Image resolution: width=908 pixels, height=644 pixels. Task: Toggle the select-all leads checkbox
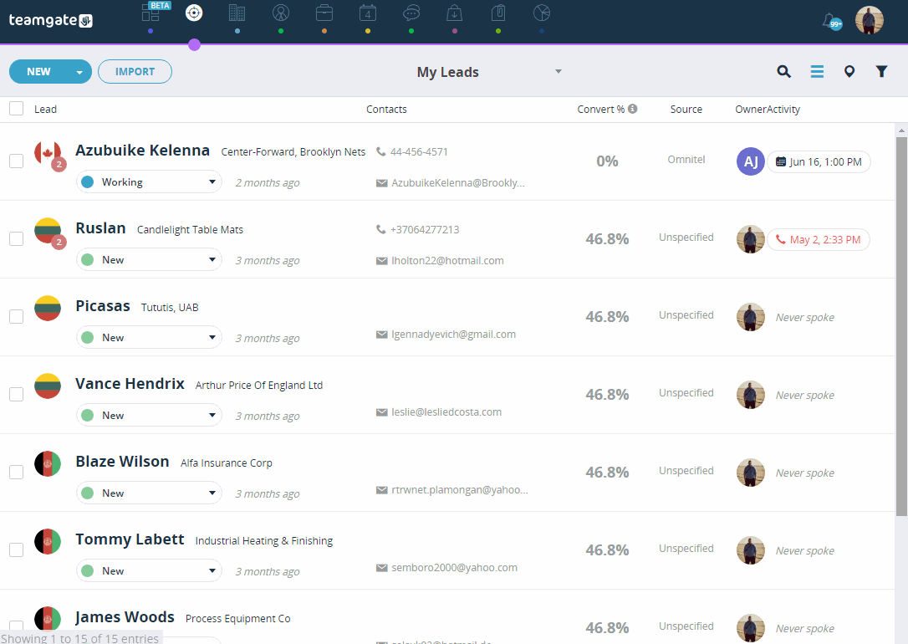(x=16, y=108)
